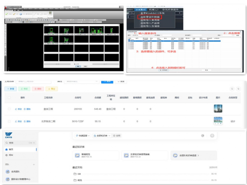Open the highlighted blue menu in the dark menu bar
The height and width of the screenshot is (185, 247).
click(140, 10)
